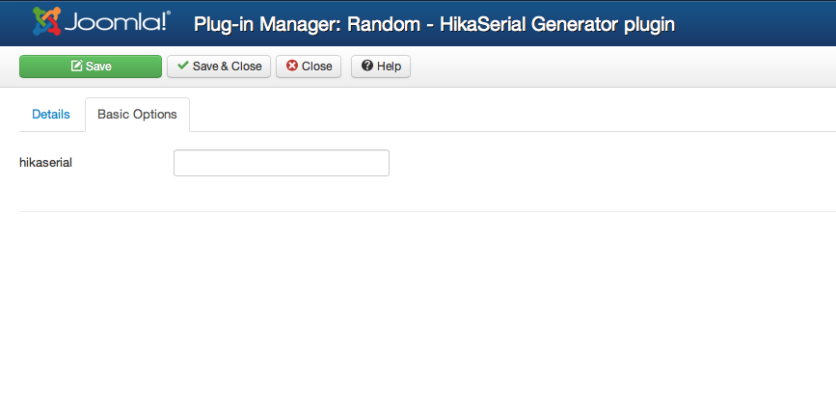Click the "Help" text on the toolbar
Image resolution: width=836 pixels, height=398 pixels.
(x=389, y=66)
